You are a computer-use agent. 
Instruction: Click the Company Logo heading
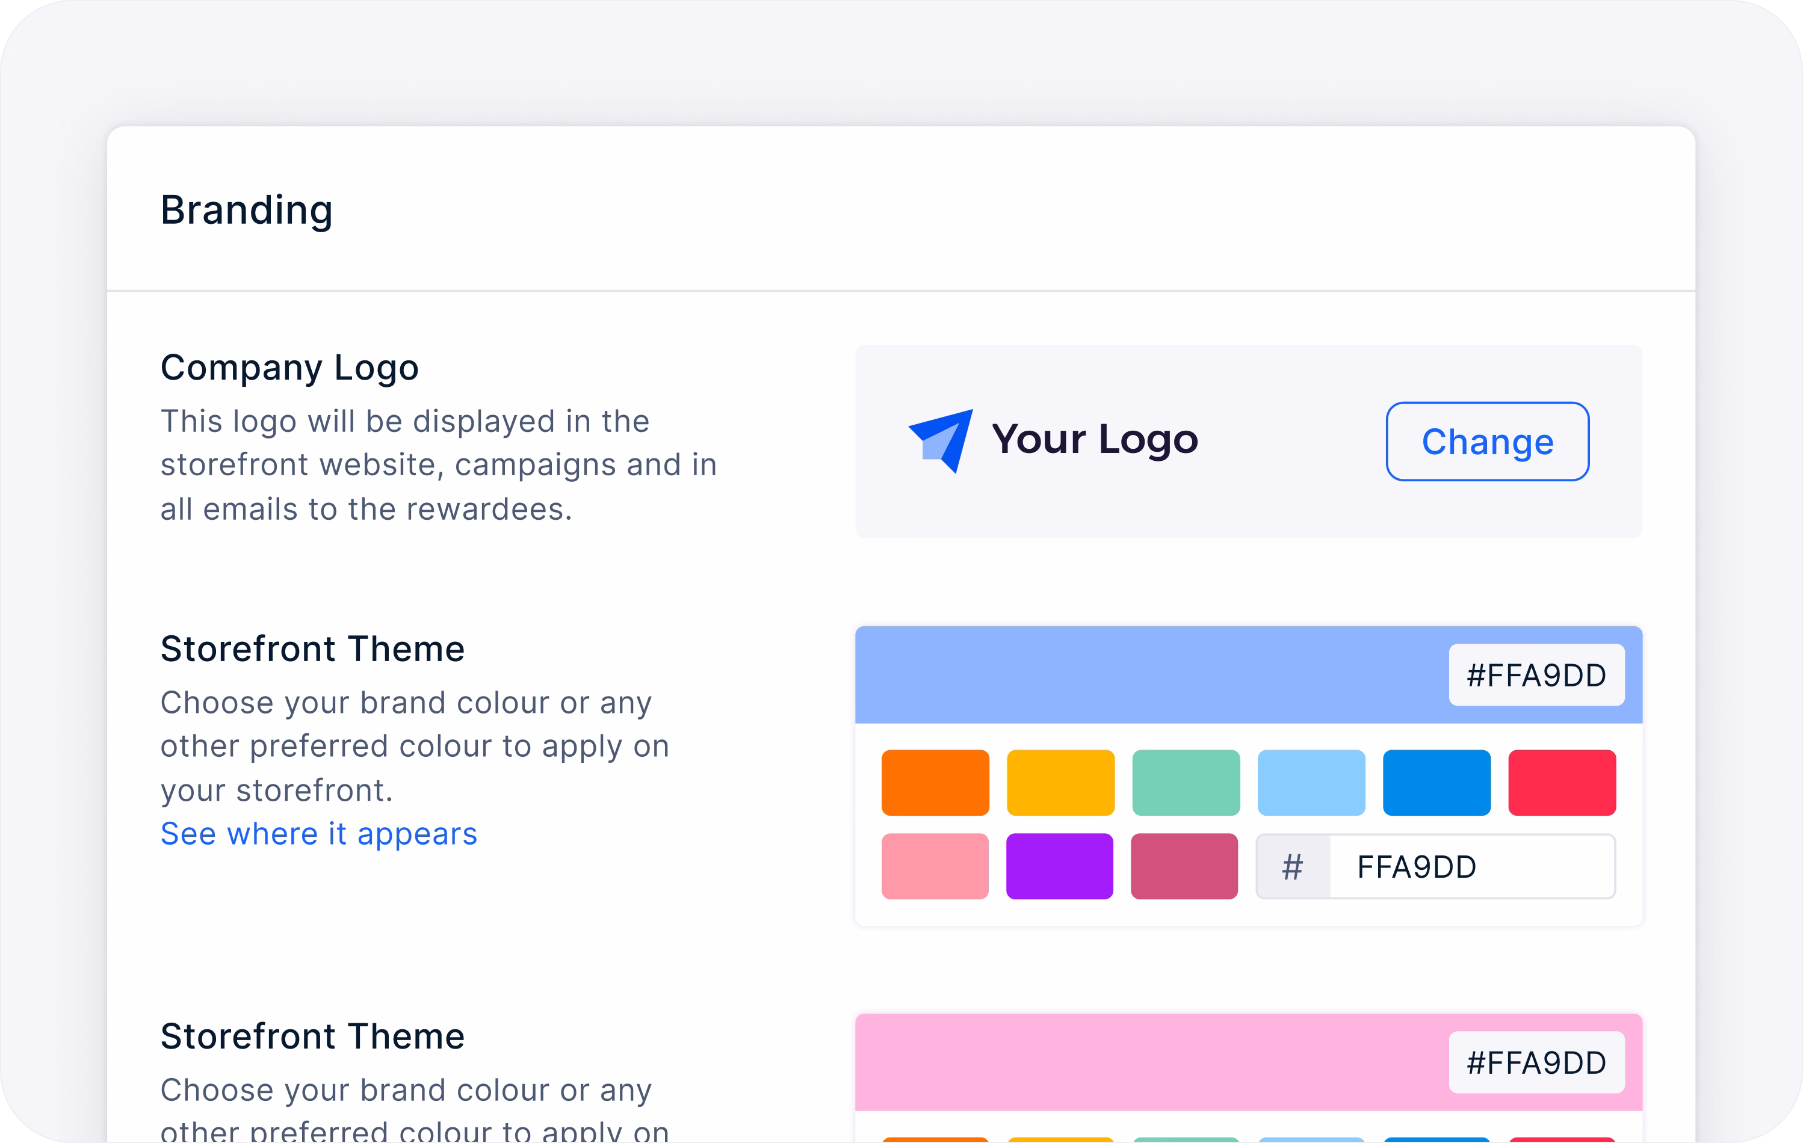(290, 368)
